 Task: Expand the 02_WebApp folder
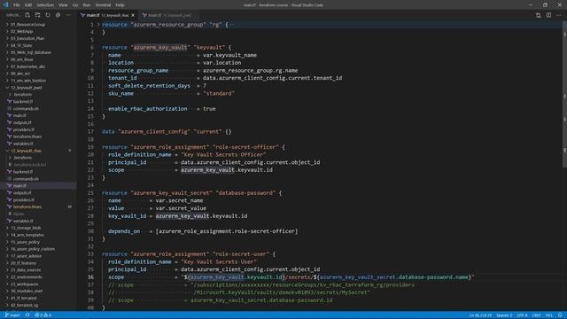pos(21,32)
